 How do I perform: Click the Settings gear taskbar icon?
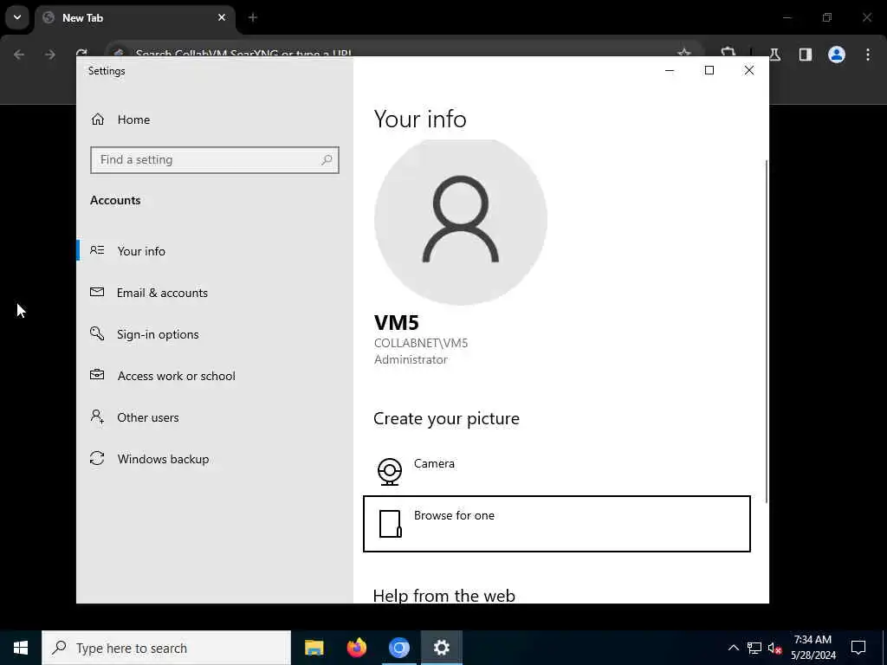(441, 648)
